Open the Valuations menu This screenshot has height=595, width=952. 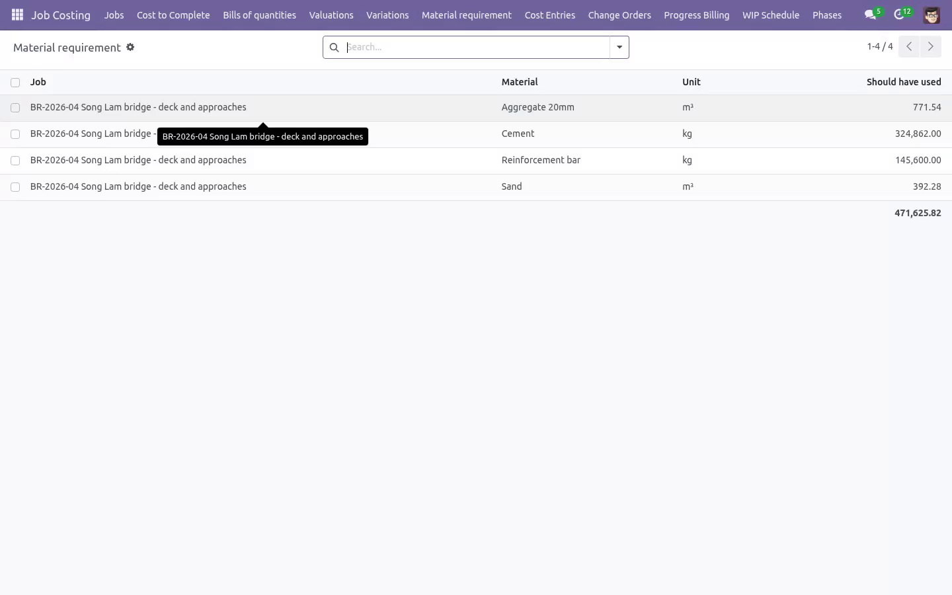point(331,15)
